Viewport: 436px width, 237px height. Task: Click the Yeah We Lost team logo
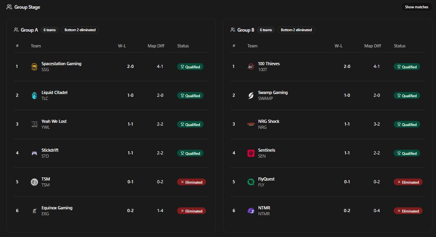point(34,124)
